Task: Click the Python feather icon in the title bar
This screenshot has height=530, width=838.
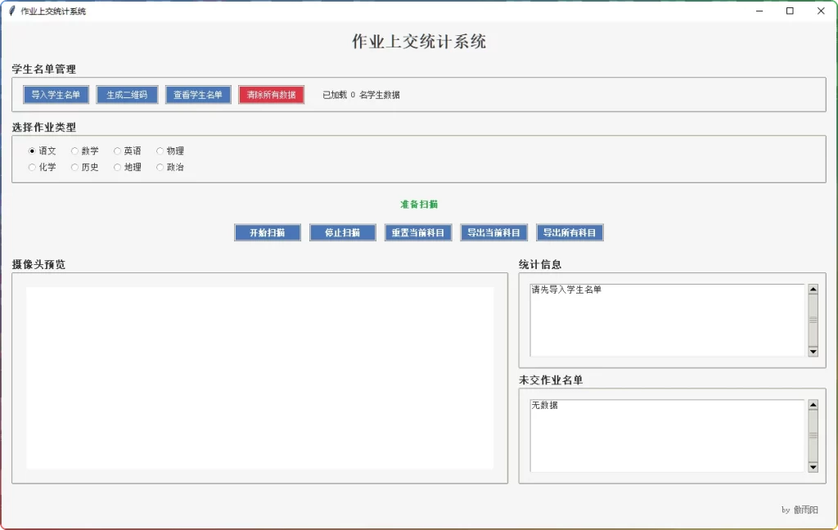Action: point(11,11)
